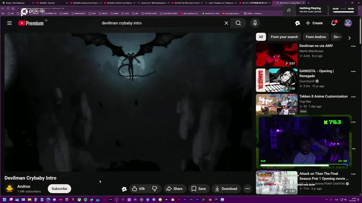Launch Premiere Pro from the taskbar

pos(197,200)
